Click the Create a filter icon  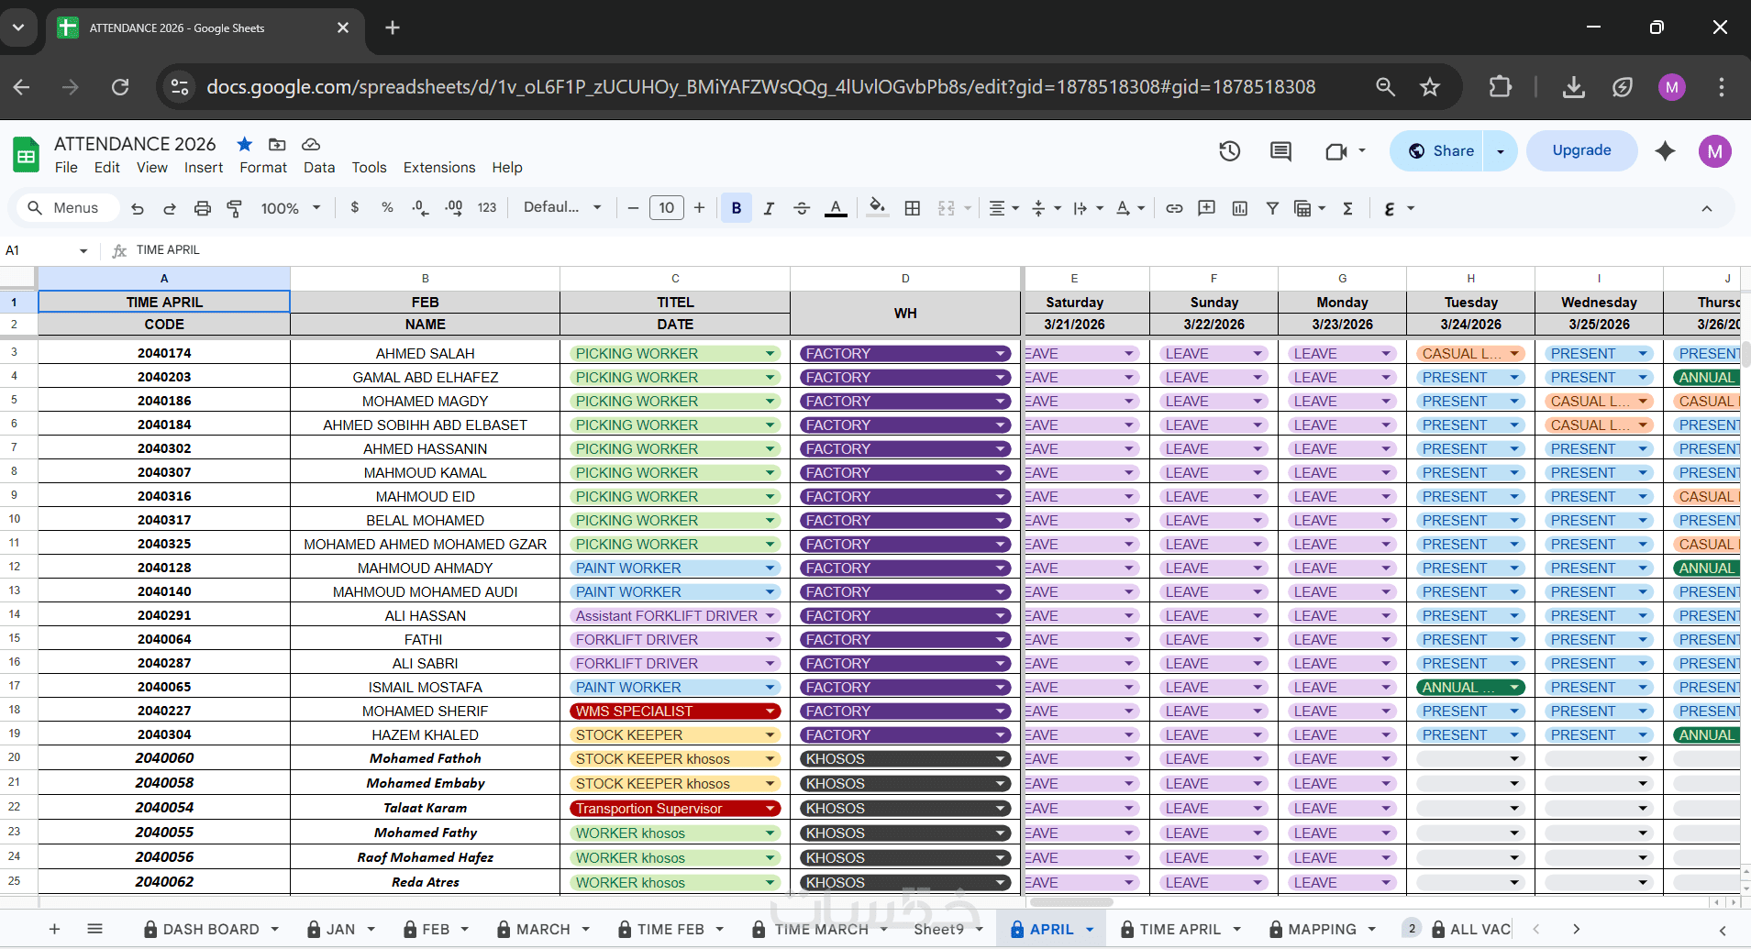coord(1272,208)
